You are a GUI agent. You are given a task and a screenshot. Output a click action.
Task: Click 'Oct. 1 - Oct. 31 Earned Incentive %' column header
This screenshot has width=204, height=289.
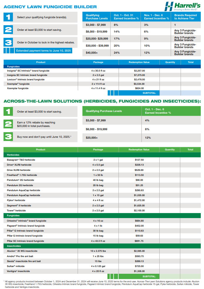click(126, 17)
